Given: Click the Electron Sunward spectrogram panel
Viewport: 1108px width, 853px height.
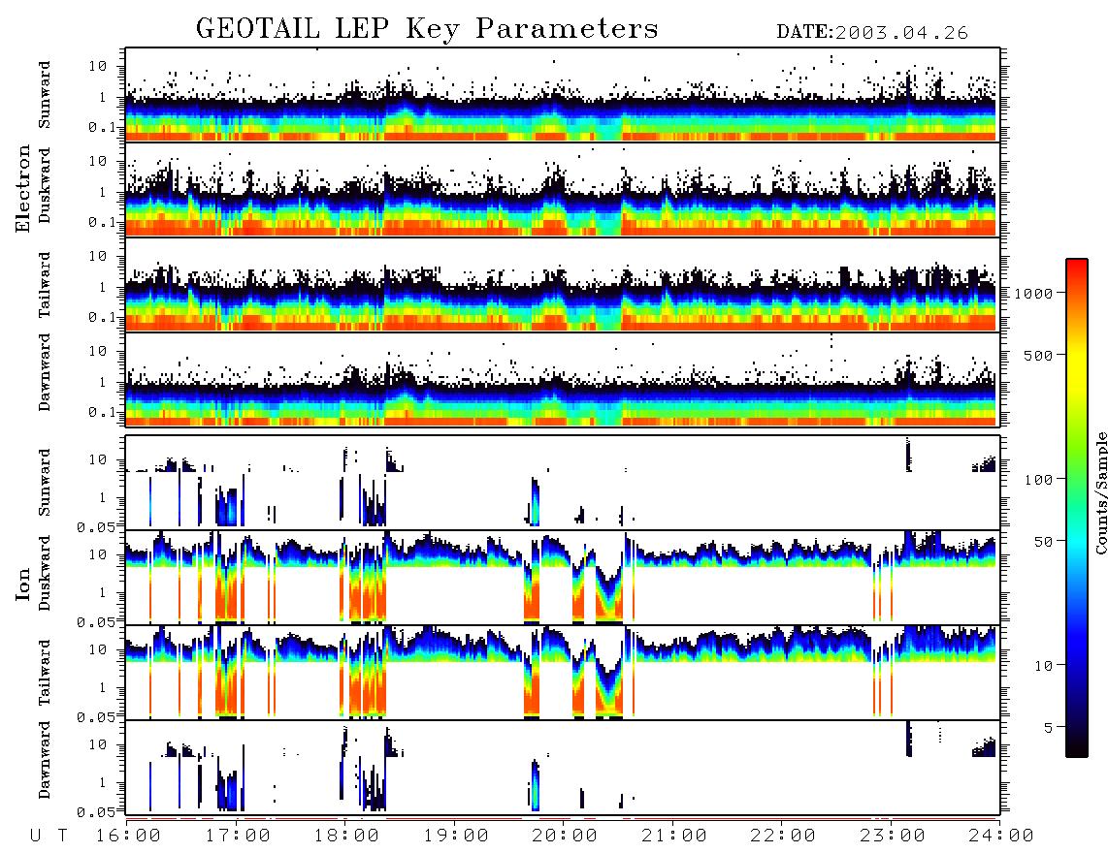Looking at the screenshot, I should click(x=563, y=95).
